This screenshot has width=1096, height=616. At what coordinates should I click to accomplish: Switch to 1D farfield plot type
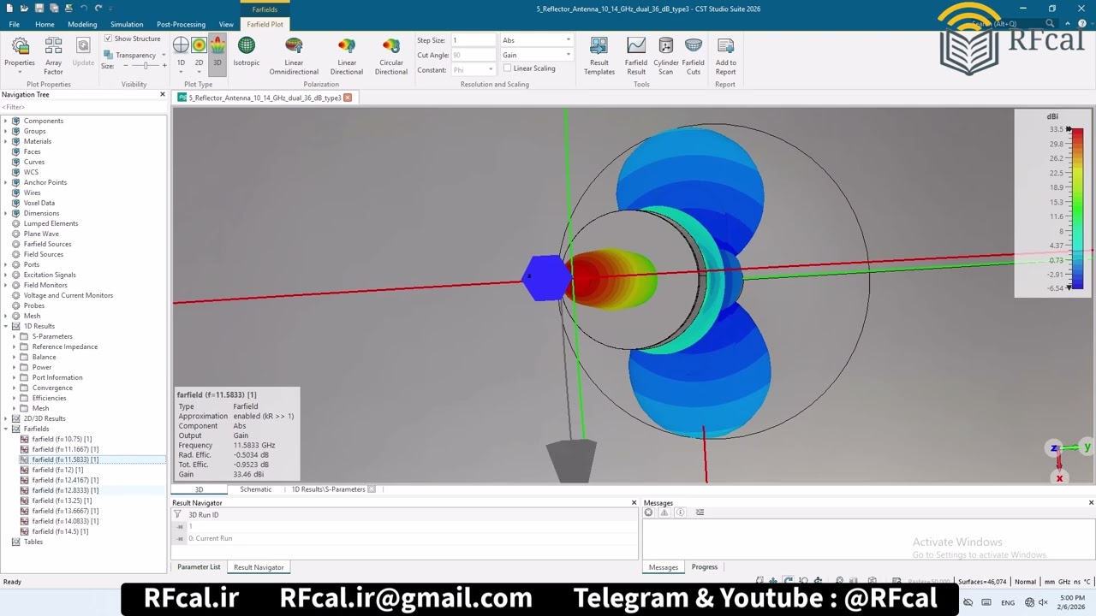(181, 53)
